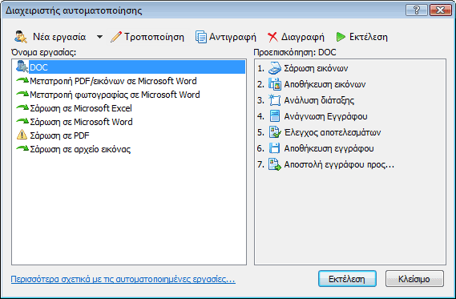Image resolution: width=456 pixels, height=299 pixels.
Task: Click Έλεγχος αποτελεσμάτων step icon
Action: [x=275, y=132]
